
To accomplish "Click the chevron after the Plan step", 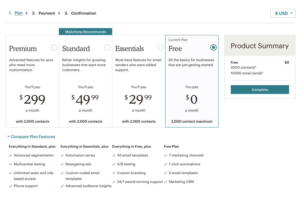I will click(27, 13).
